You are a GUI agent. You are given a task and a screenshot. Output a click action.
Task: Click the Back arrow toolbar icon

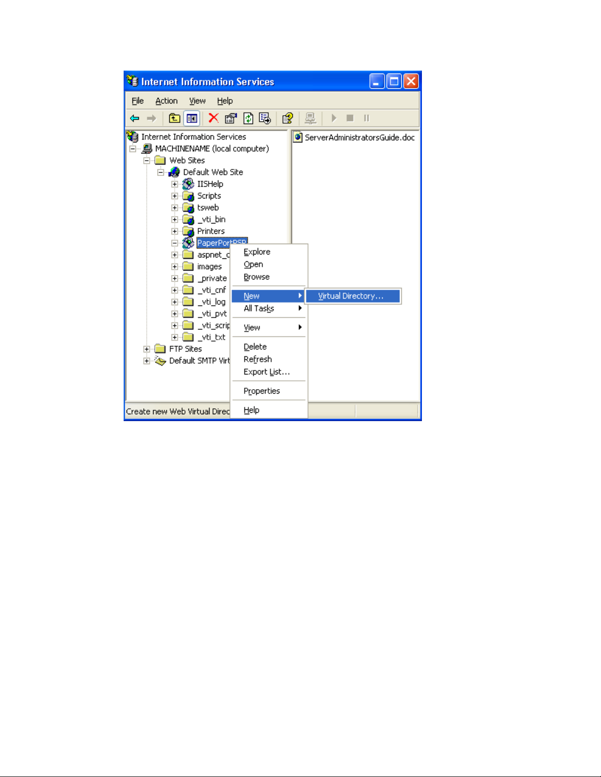pyautogui.click(x=134, y=118)
